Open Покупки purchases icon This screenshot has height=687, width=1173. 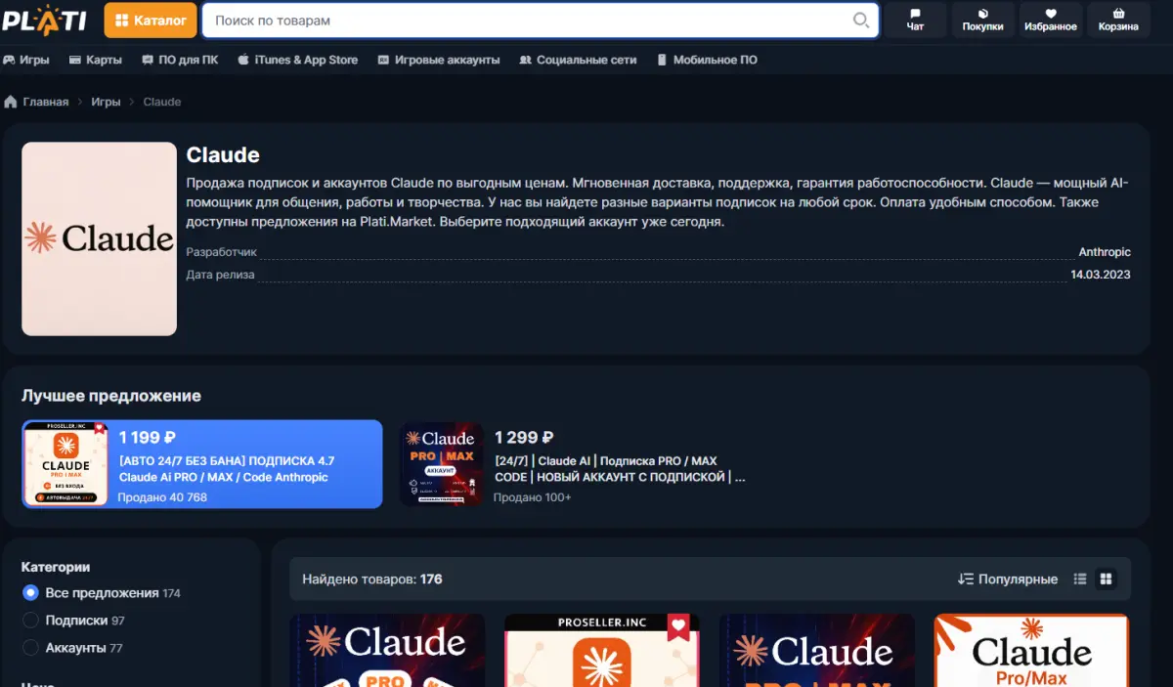tap(982, 20)
